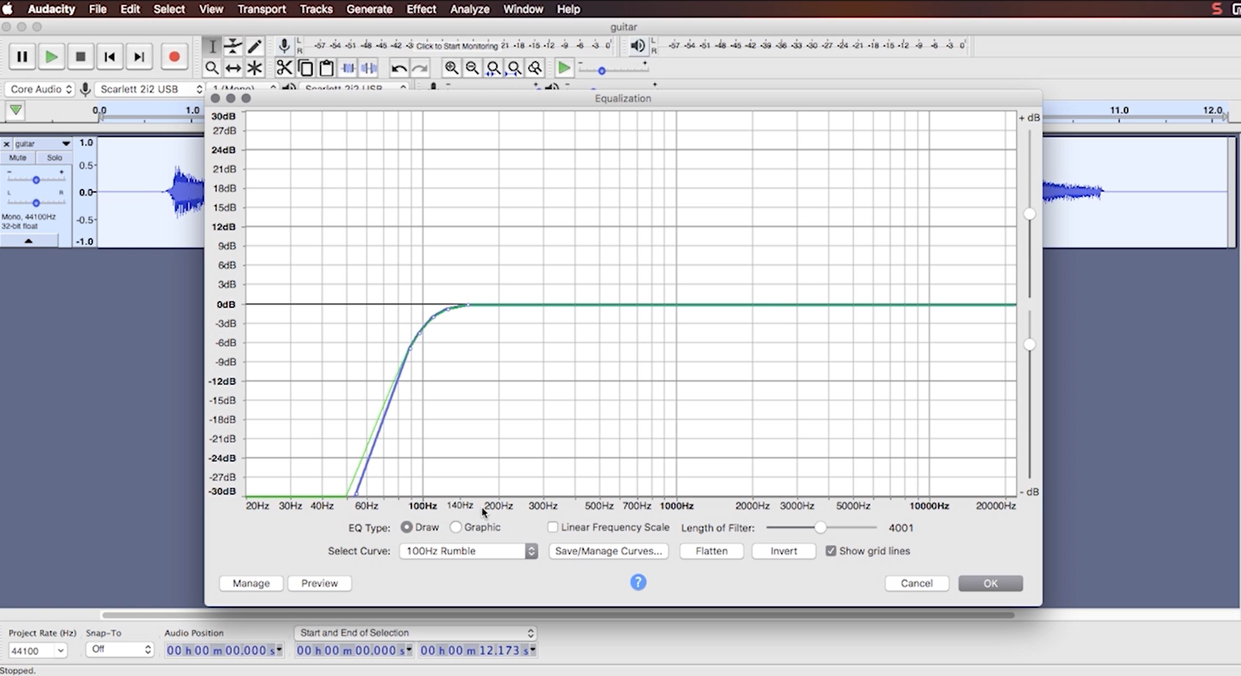
Task: Click the Cut scissors icon
Action: point(284,68)
